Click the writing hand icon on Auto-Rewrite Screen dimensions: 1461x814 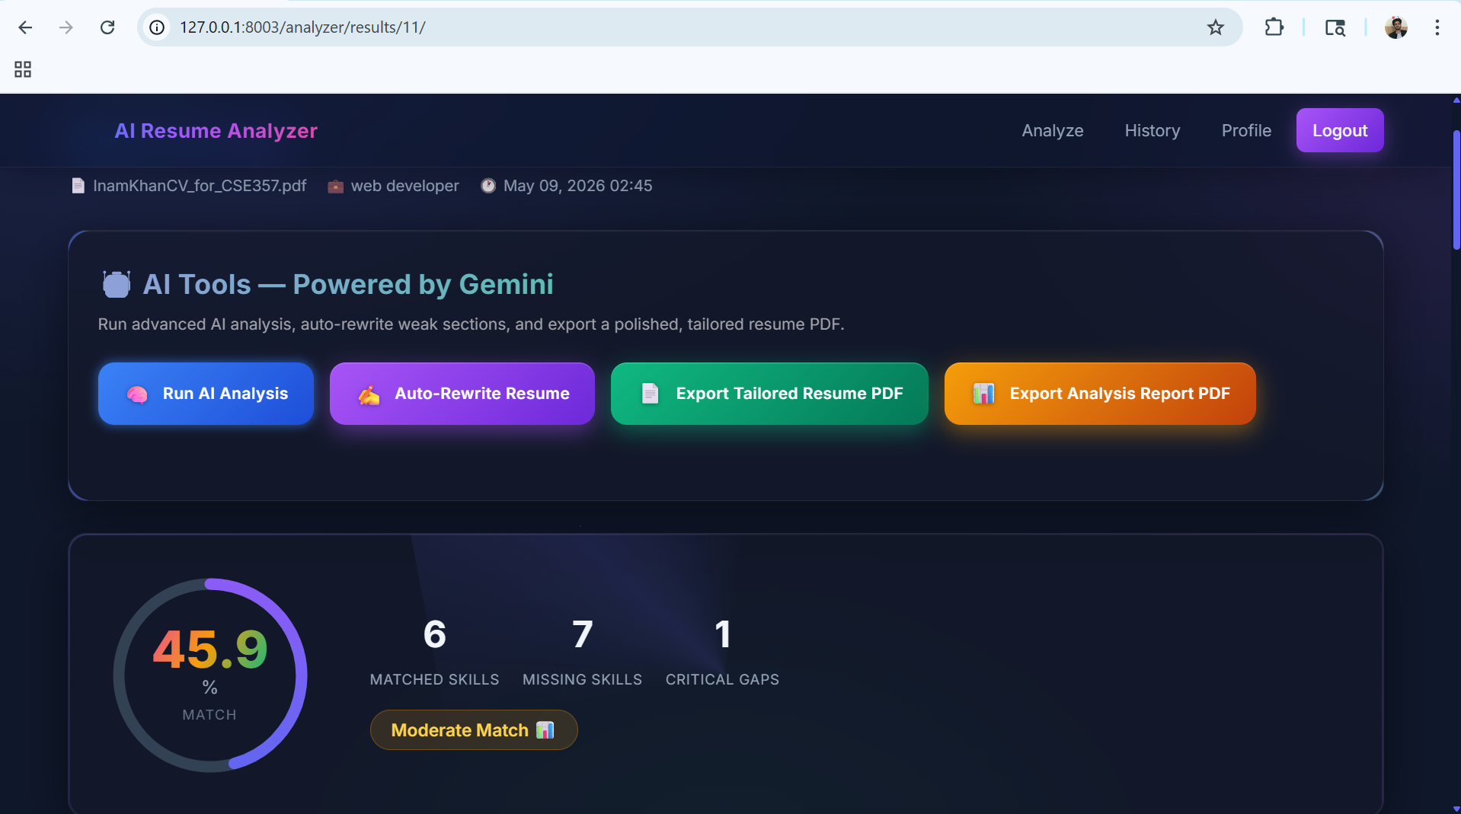pyautogui.click(x=369, y=394)
